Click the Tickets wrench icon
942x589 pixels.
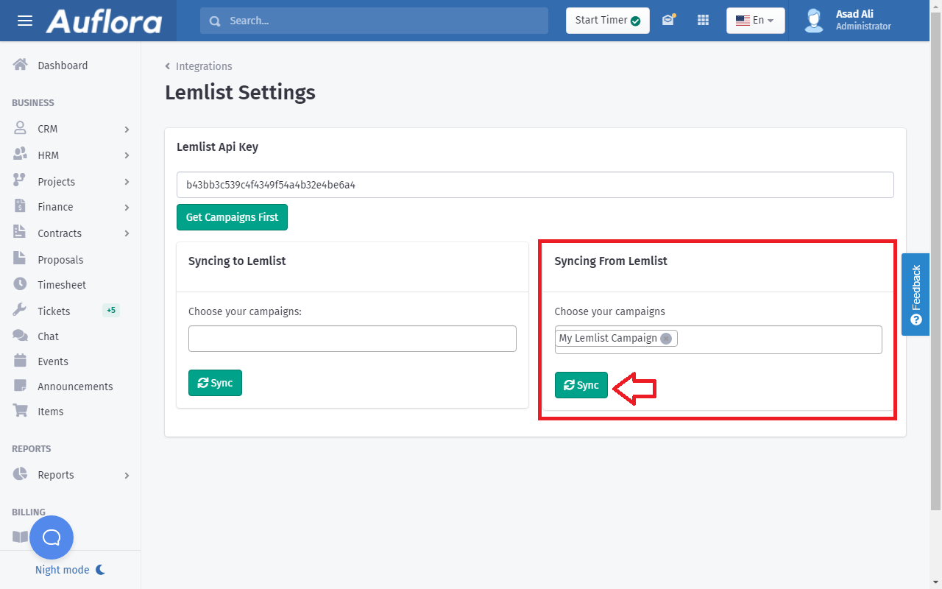[x=21, y=311]
